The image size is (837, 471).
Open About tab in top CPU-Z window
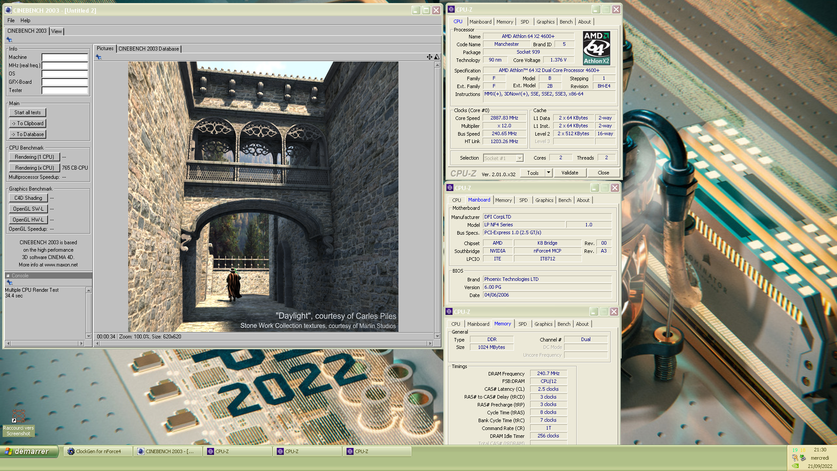pyautogui.click(x=585, y=22)
